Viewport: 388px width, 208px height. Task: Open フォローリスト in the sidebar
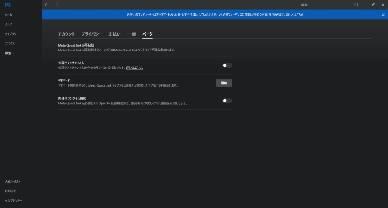13,181
